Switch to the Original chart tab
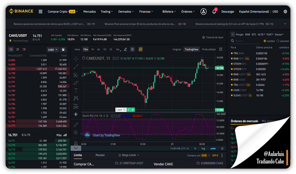The height and width of the screenshot is (174, 296). pyautogui.click(x=177, y=49)
